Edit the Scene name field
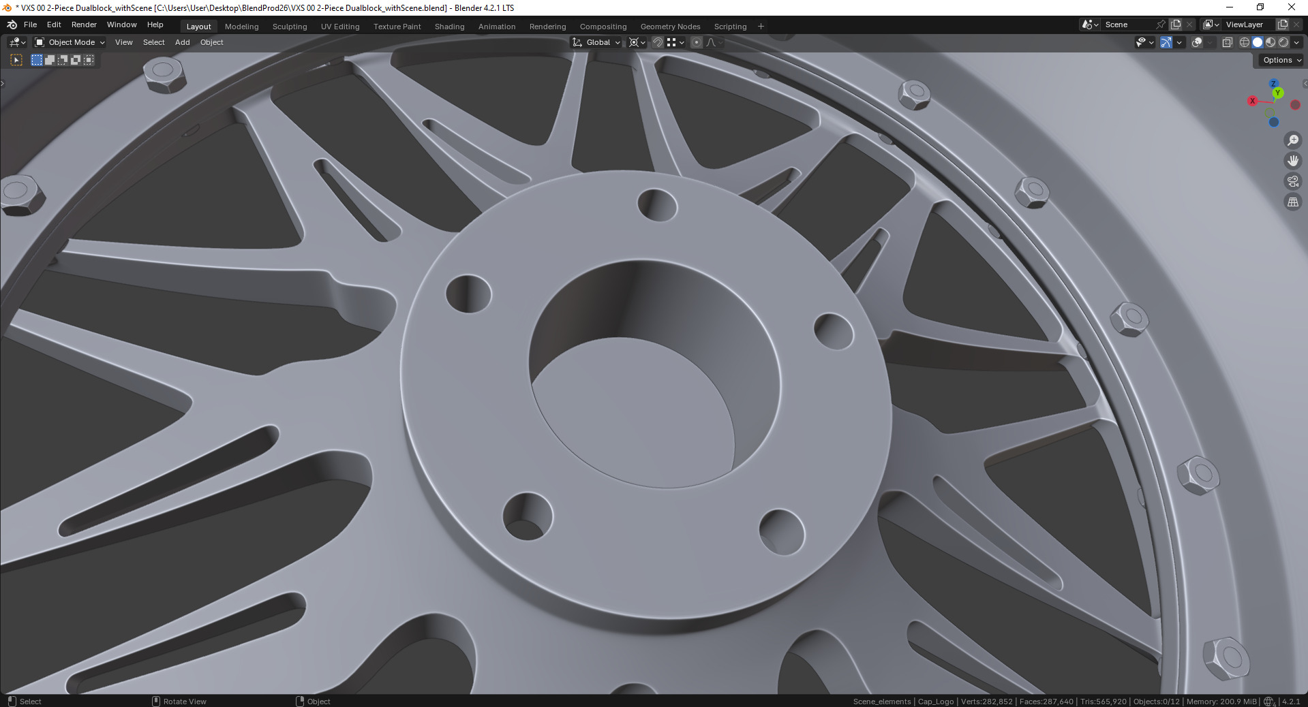This screenshot has height=707, width=1308. (1128, 25)
